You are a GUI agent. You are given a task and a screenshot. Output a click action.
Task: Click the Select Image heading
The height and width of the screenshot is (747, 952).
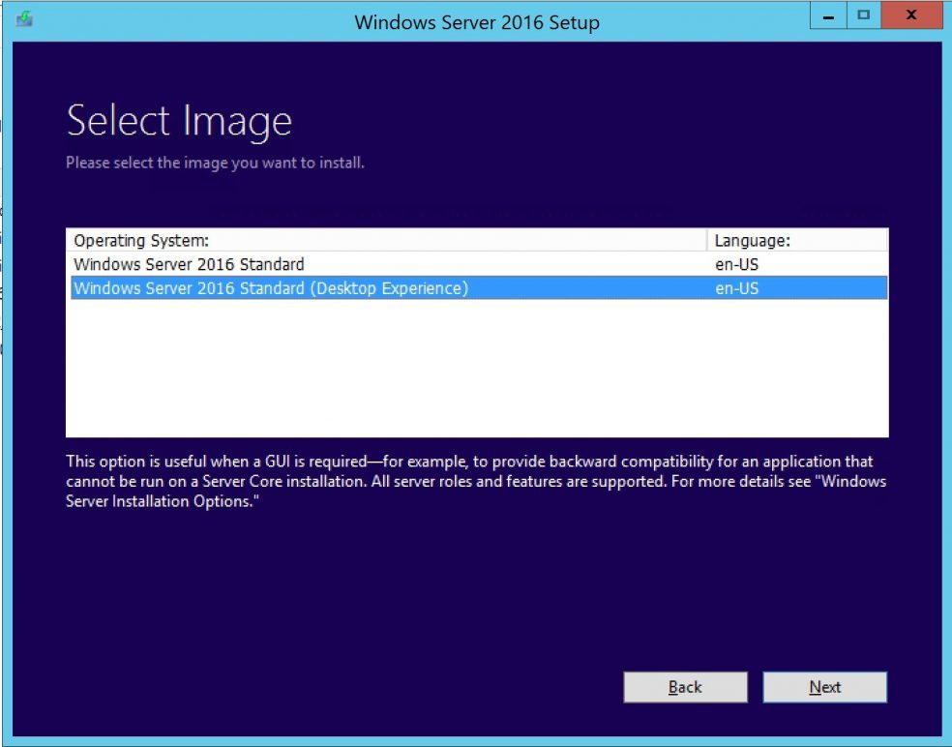pos(178,120)
